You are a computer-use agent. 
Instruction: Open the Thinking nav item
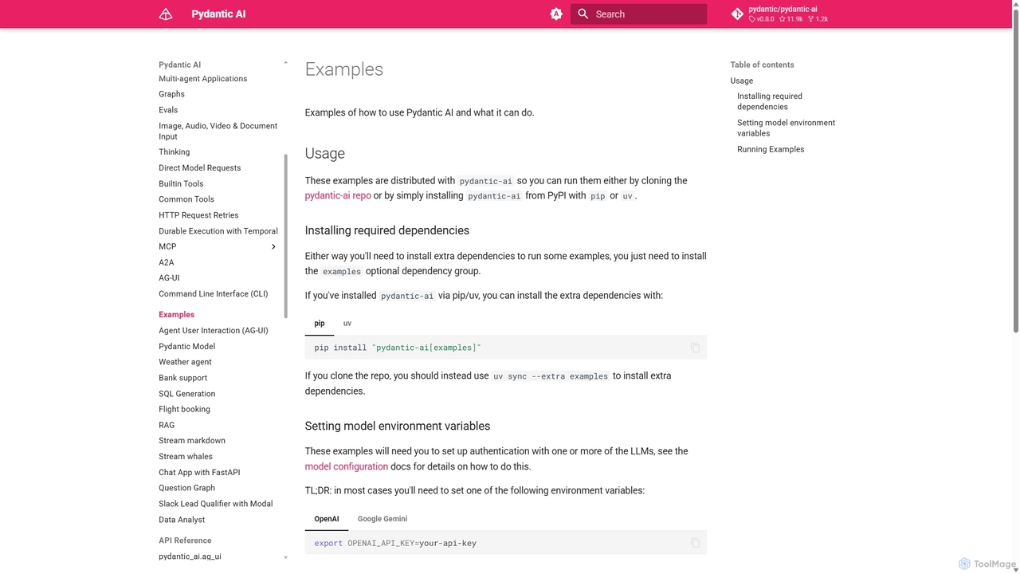[x=174, y=152]
